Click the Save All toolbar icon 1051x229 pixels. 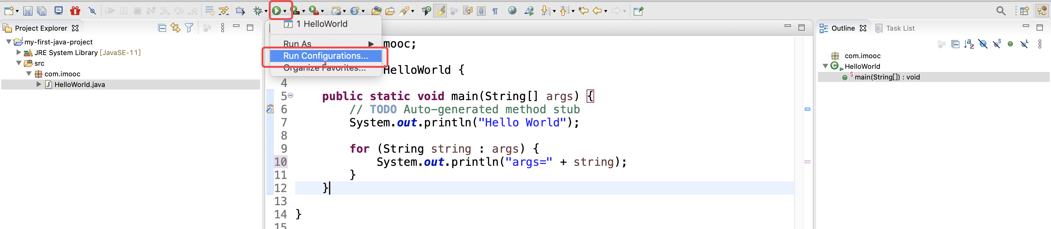tap(41, 11)
